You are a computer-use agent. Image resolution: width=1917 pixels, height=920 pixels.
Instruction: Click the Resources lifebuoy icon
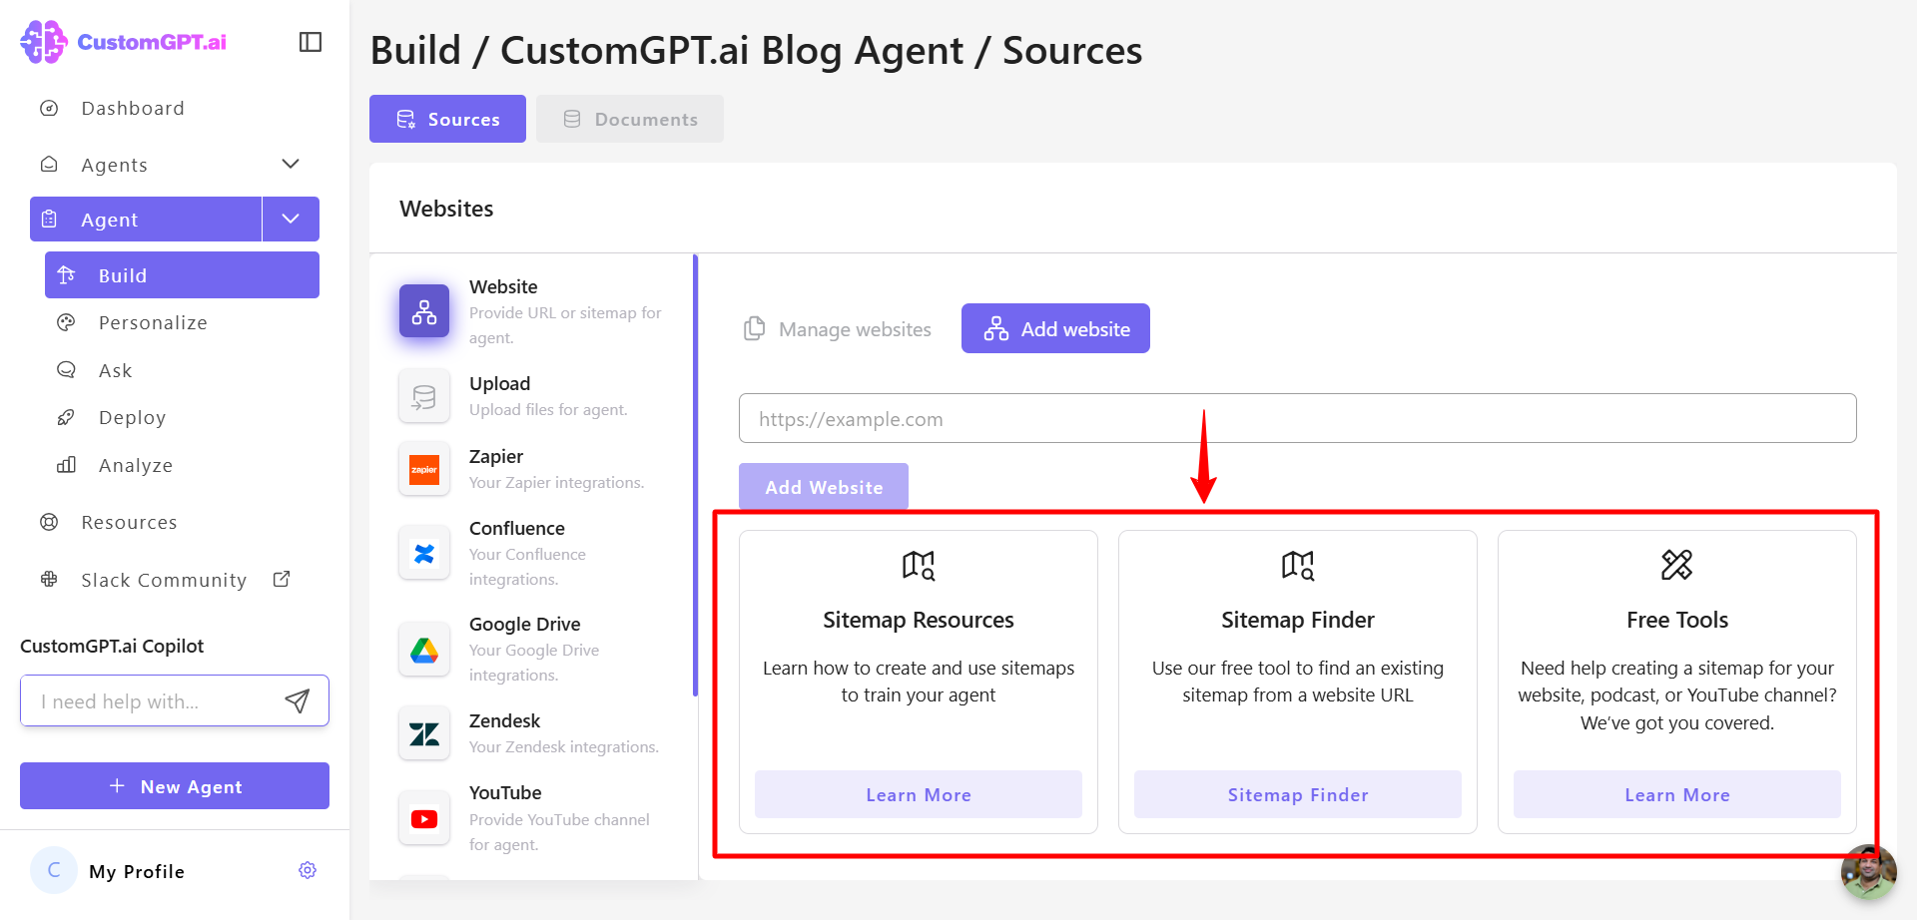point(49,522)
